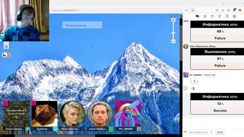Open the Journal tab in sidebar
Screen dimensions: 244x137
pyautogui.click(x=212, y=16)
